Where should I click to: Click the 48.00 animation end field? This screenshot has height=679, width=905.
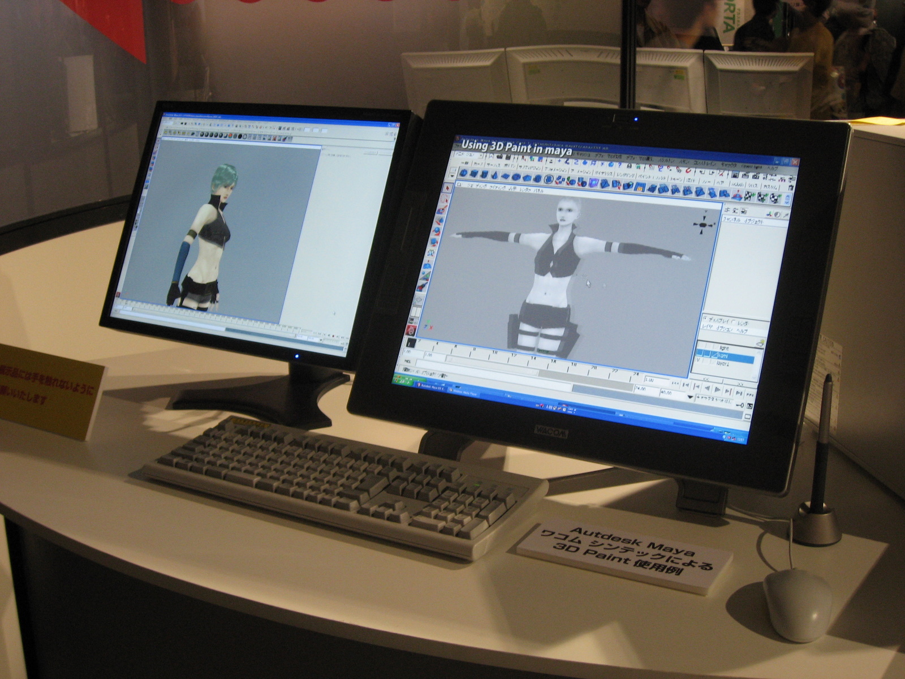click(672, 392)
